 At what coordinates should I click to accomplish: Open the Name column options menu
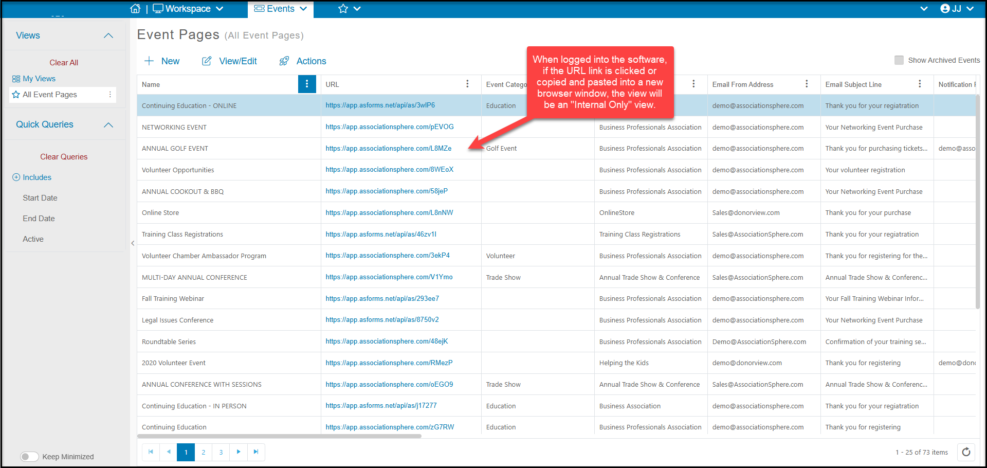(307, 84)
